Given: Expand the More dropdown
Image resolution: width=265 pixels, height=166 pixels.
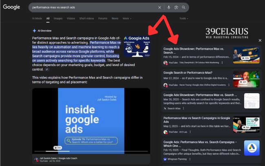Looking at the screenshot, I should (x=127, y=18).
